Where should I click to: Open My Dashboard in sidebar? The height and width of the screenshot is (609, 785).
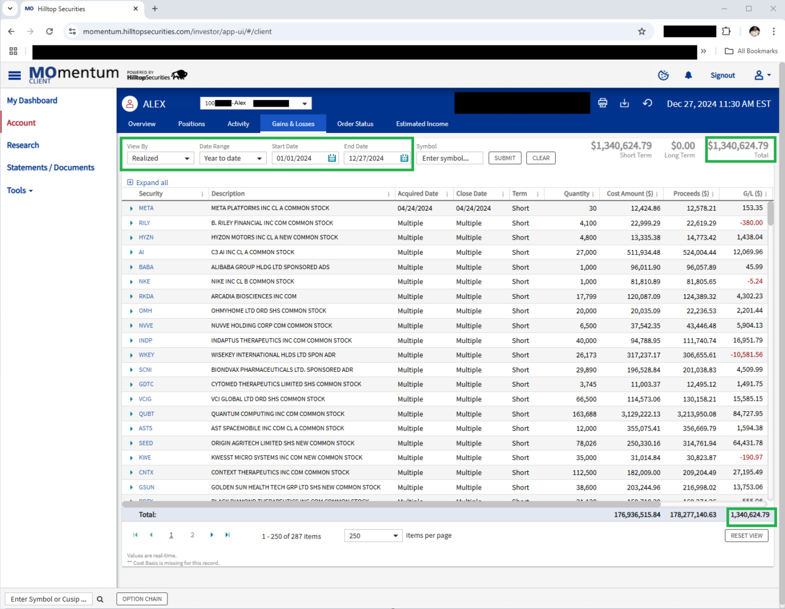coord(32,100)
